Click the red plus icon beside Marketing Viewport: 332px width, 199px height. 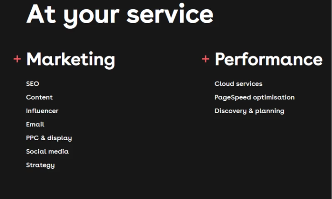coord(17,59)
